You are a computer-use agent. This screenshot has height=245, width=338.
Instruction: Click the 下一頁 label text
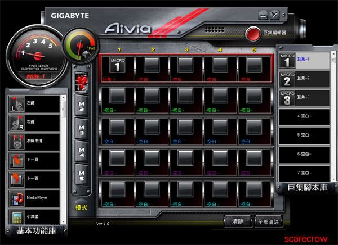point(33,160)
